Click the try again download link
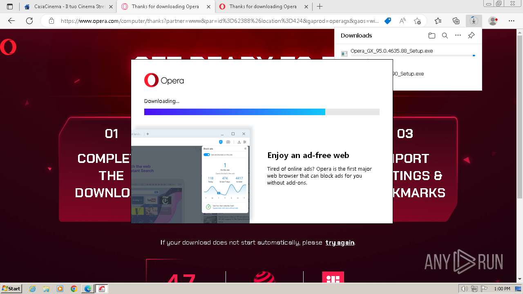 pyautogui.click(x=340, y=243)
